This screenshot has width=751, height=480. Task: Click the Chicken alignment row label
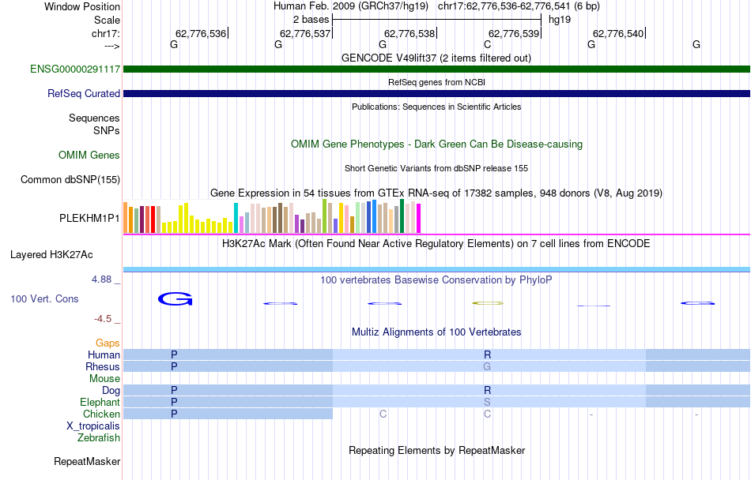[x=101, y=414]
